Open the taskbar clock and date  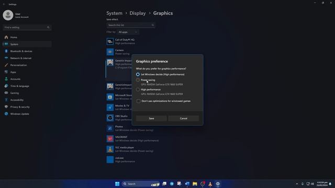pyautogui.click(x=322, y=184)
